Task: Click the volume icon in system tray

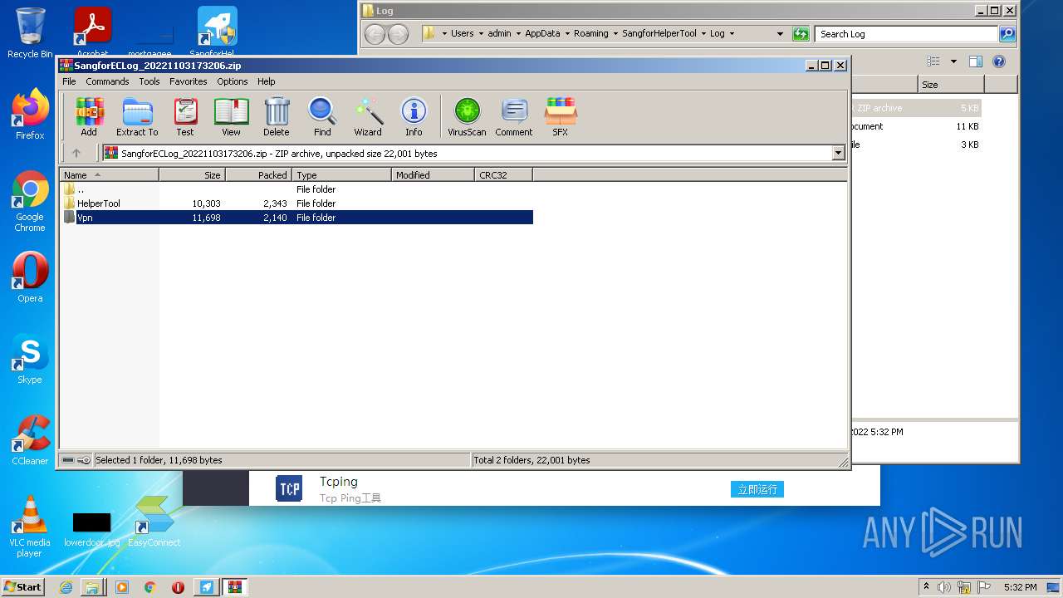Action: click(945, 586)
